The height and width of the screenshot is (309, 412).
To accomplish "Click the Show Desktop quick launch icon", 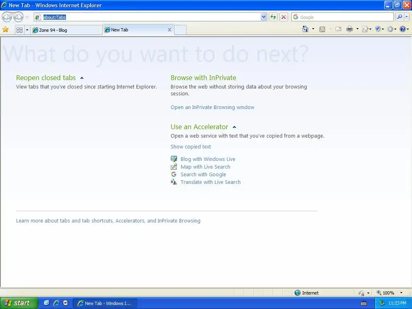I will click(47, 303).
